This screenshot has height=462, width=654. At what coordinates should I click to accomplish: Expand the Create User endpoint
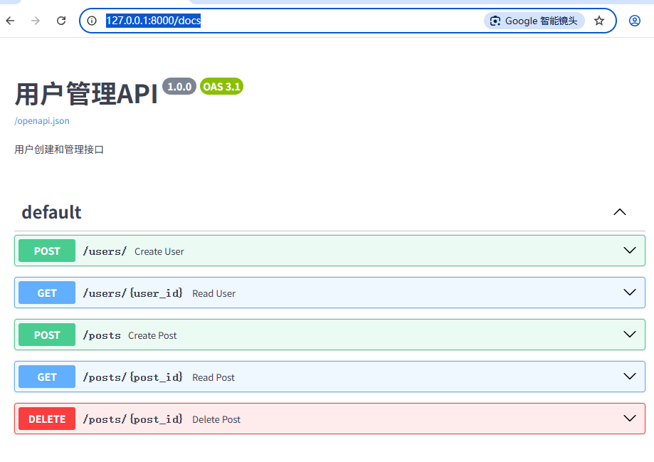[x=629, y=250]
